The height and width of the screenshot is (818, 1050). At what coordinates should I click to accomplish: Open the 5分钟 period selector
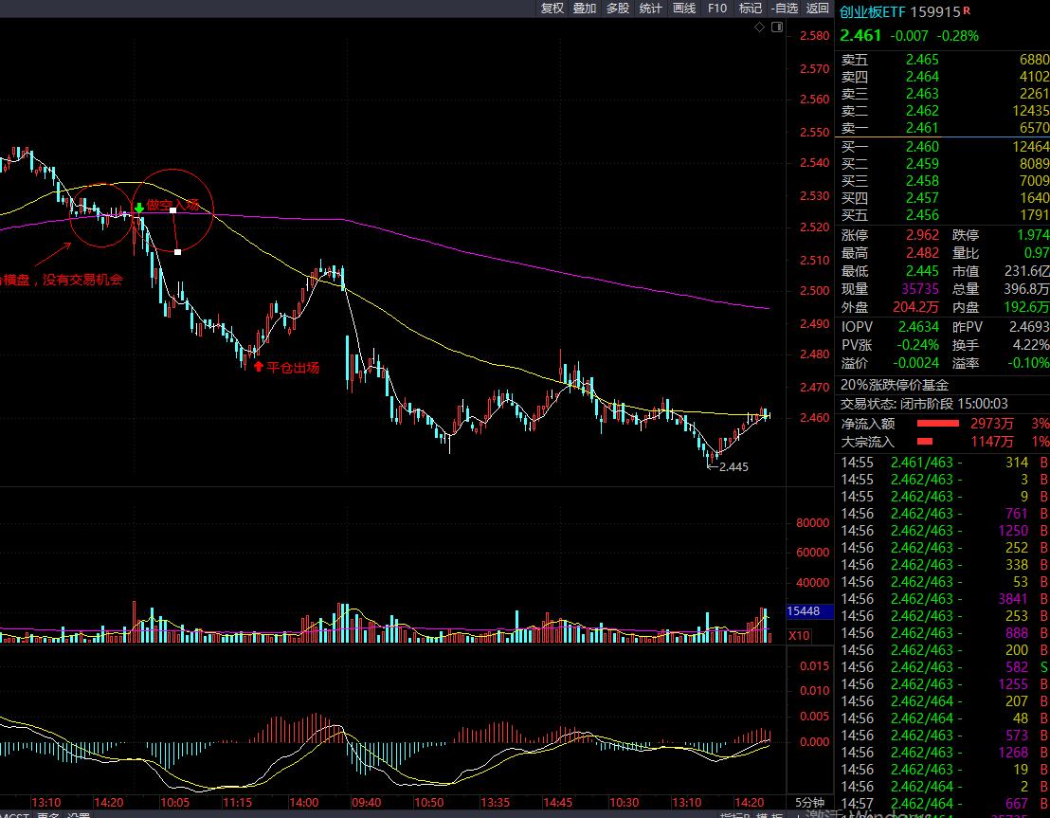809,803
